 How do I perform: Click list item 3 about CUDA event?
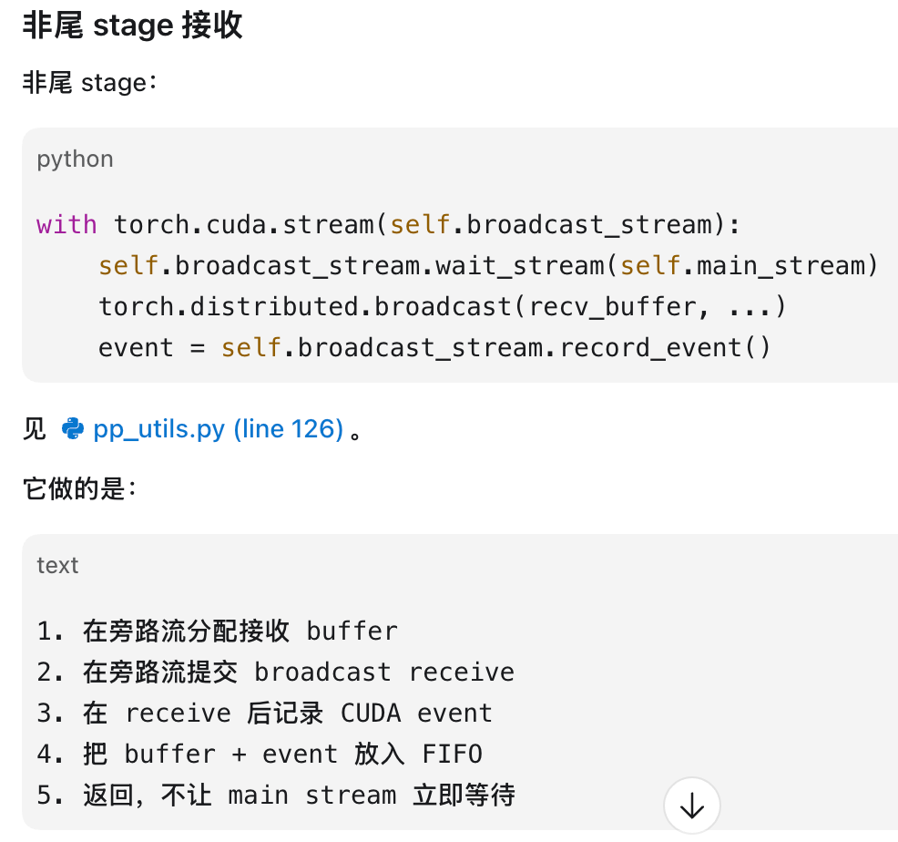pyautogui.click(x=265, y=713)
